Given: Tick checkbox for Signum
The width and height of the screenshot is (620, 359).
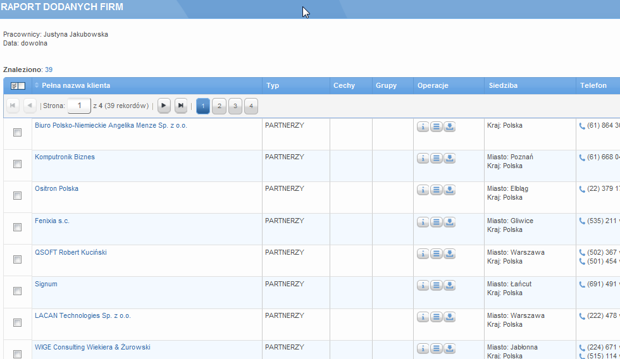Looking at the screenshot, I should pyautogui.click(x=18, y=291).
